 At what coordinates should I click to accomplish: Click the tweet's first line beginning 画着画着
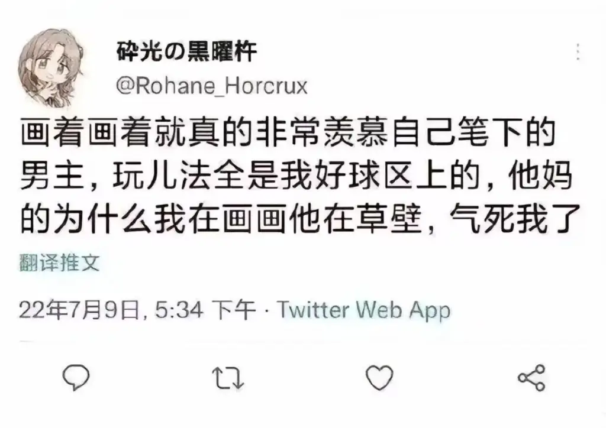(288, 132)
